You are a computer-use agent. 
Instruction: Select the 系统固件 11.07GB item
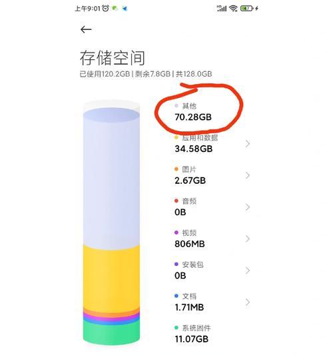click(192, 334)
